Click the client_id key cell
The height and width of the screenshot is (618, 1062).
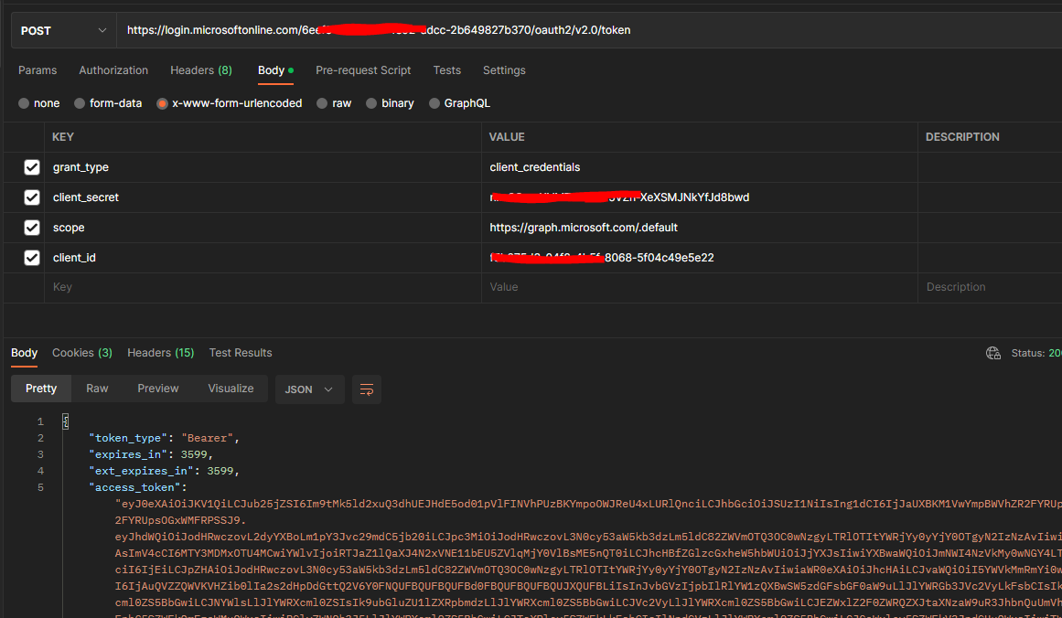tap(263, 257)
